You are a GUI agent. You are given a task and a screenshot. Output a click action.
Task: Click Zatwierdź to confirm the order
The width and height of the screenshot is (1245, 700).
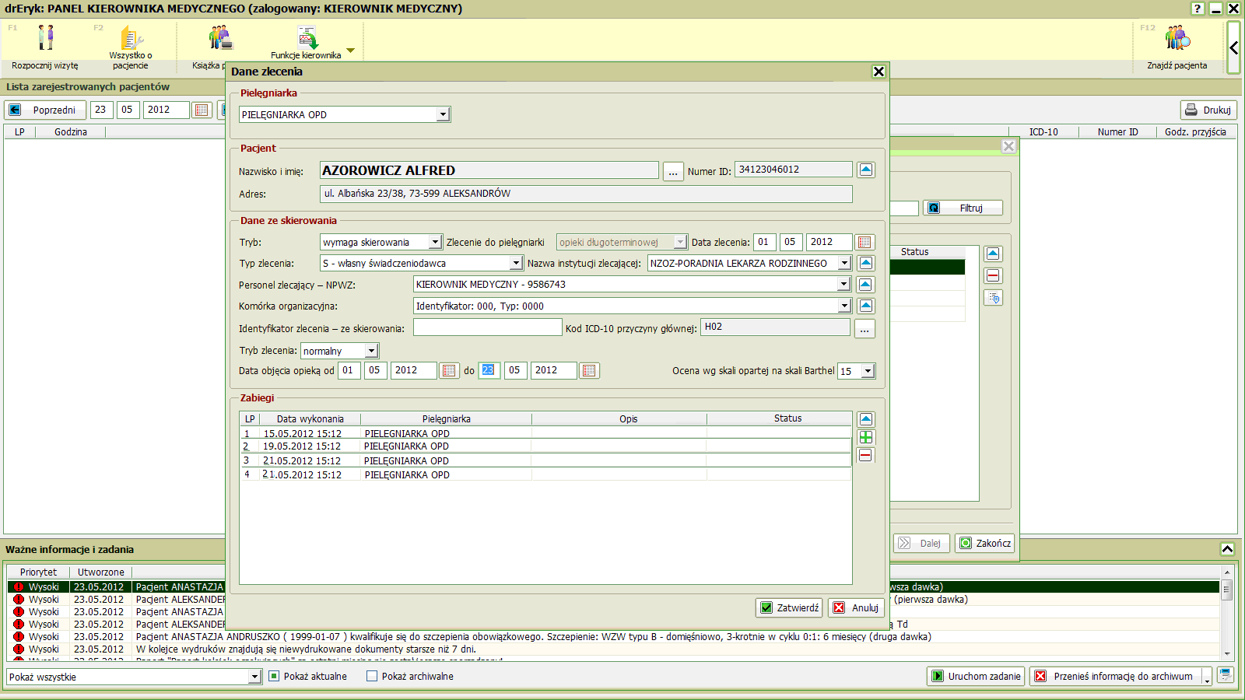pos(789,607)
